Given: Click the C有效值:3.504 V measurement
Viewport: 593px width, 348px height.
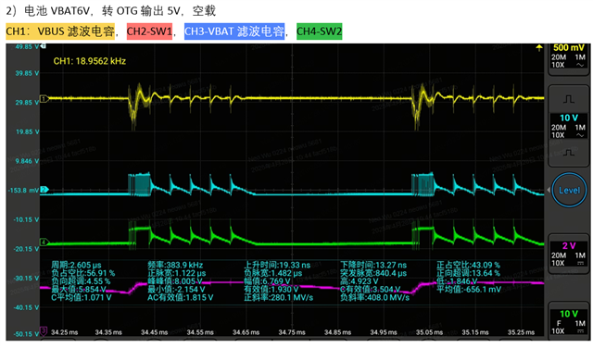Looking at the screenshot, I should (x=371, y=290).
